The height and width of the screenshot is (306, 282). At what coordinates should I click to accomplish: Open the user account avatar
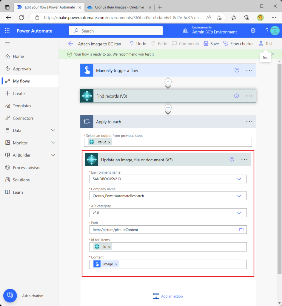(x=275, y=31)
